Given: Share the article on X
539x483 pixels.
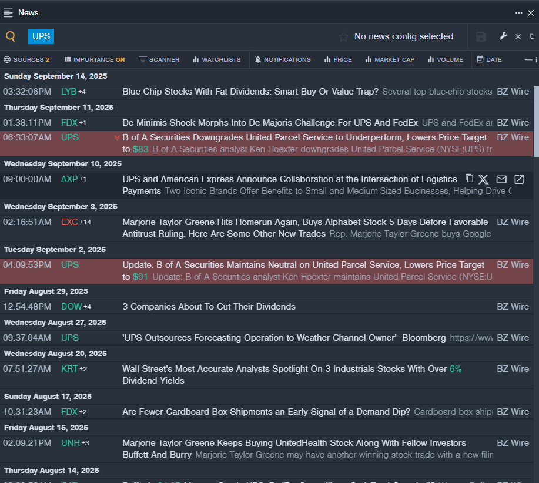Looking at the screenshot, I should pyautogui.click(x=483, y=179).
